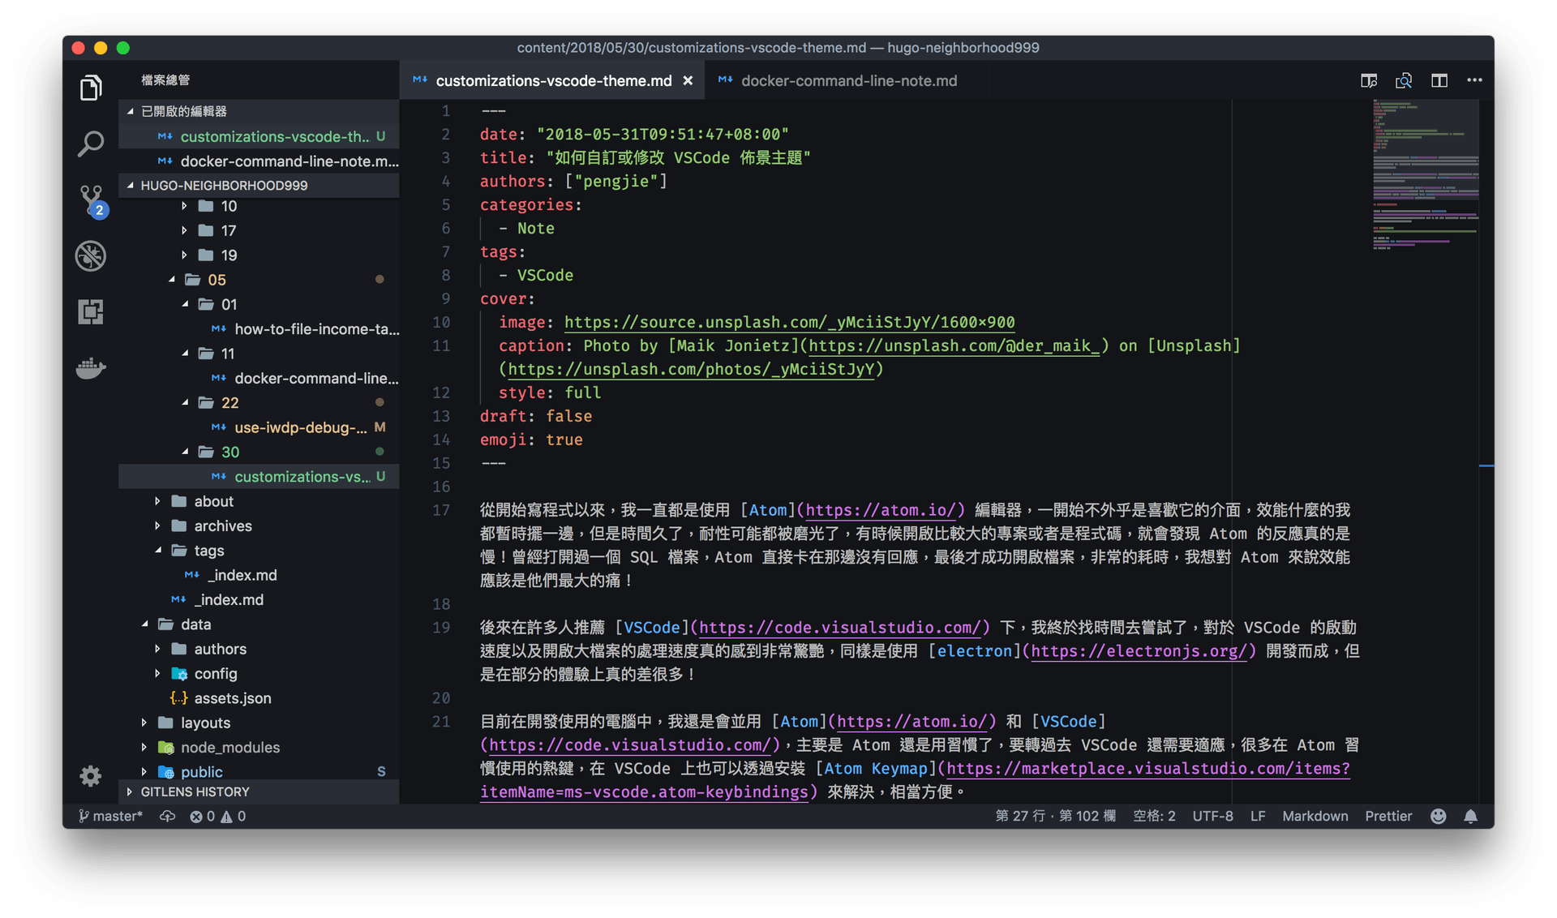
Task: Collapse the HUGO-NEIGHBORHOOD999 section
Action: [259, 185]
